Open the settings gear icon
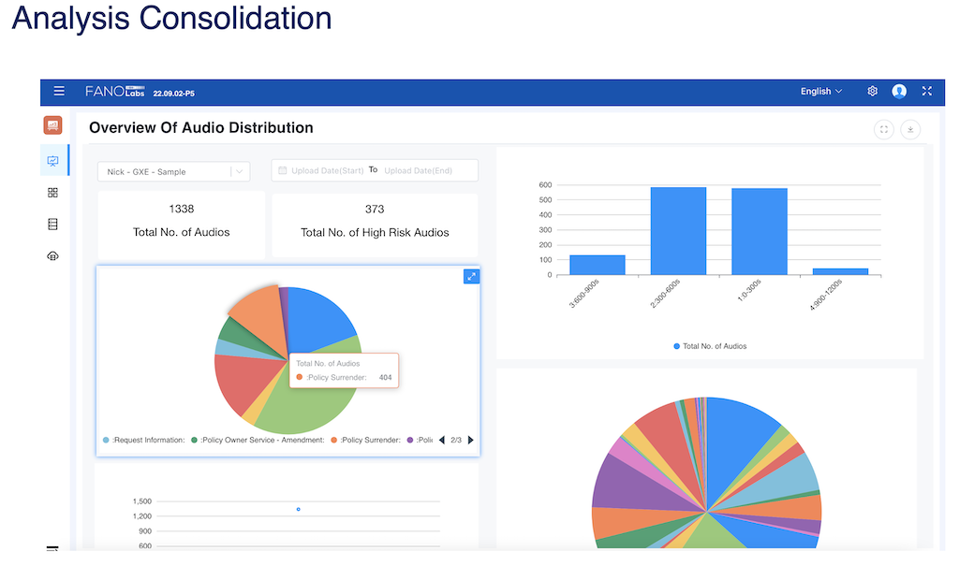 pyautogui.click(x=872, y=91)
